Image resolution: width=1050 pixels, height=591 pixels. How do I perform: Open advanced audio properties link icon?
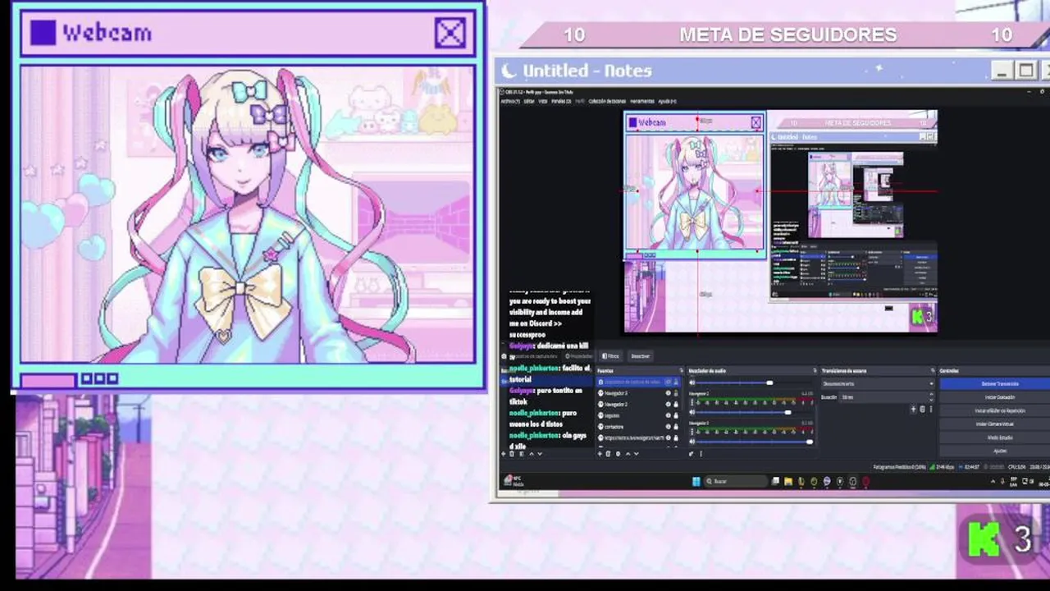(x=691, y=454)
